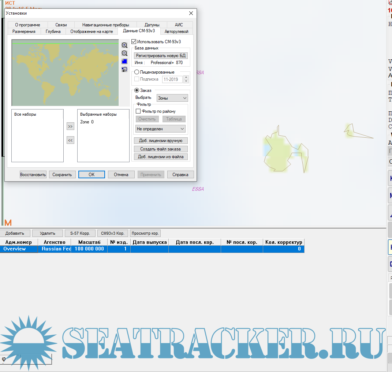Screen dimensions: 392x372
Task: Enable Фильтр по району checkbox
Action: [138, 111]
